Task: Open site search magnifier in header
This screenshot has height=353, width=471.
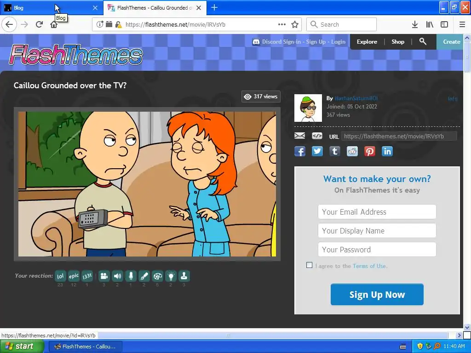Action: tap(423, 41)
